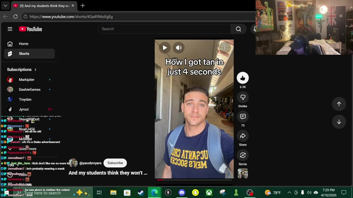
Task: Close the YouTube browser tab
Action: coord(73,5)
